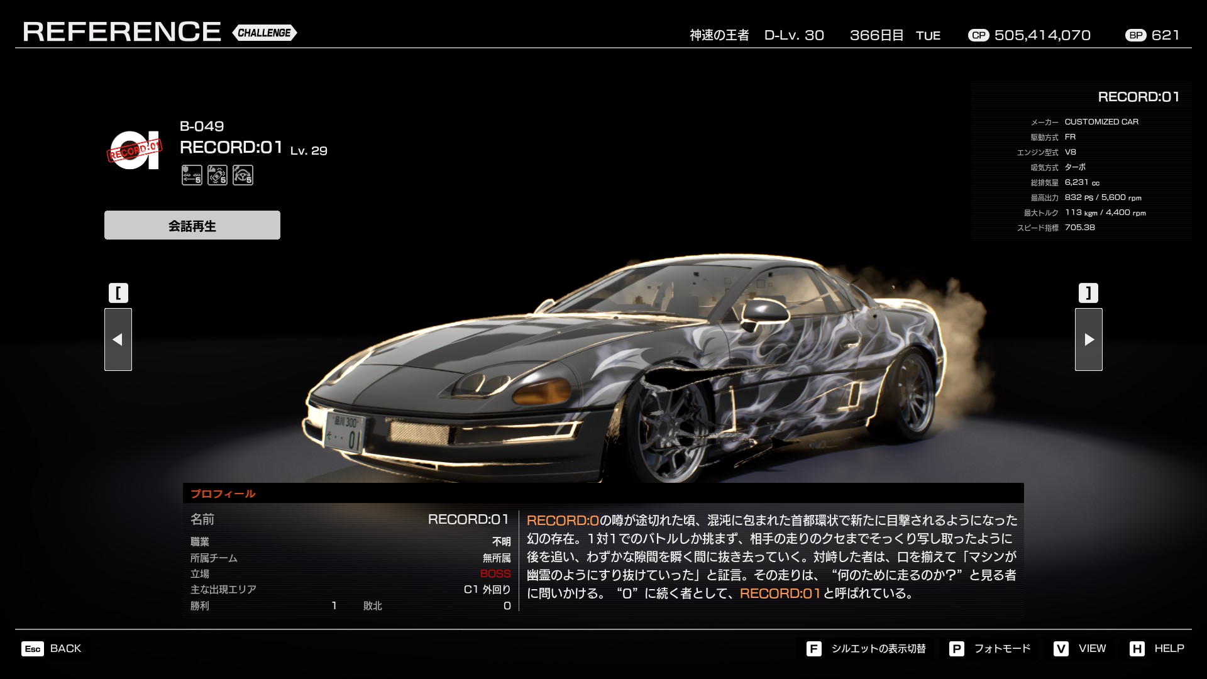Open HELP with H option
Image resolution: width=1207 pixels, height=679 pixels.
coord(1157,648)
